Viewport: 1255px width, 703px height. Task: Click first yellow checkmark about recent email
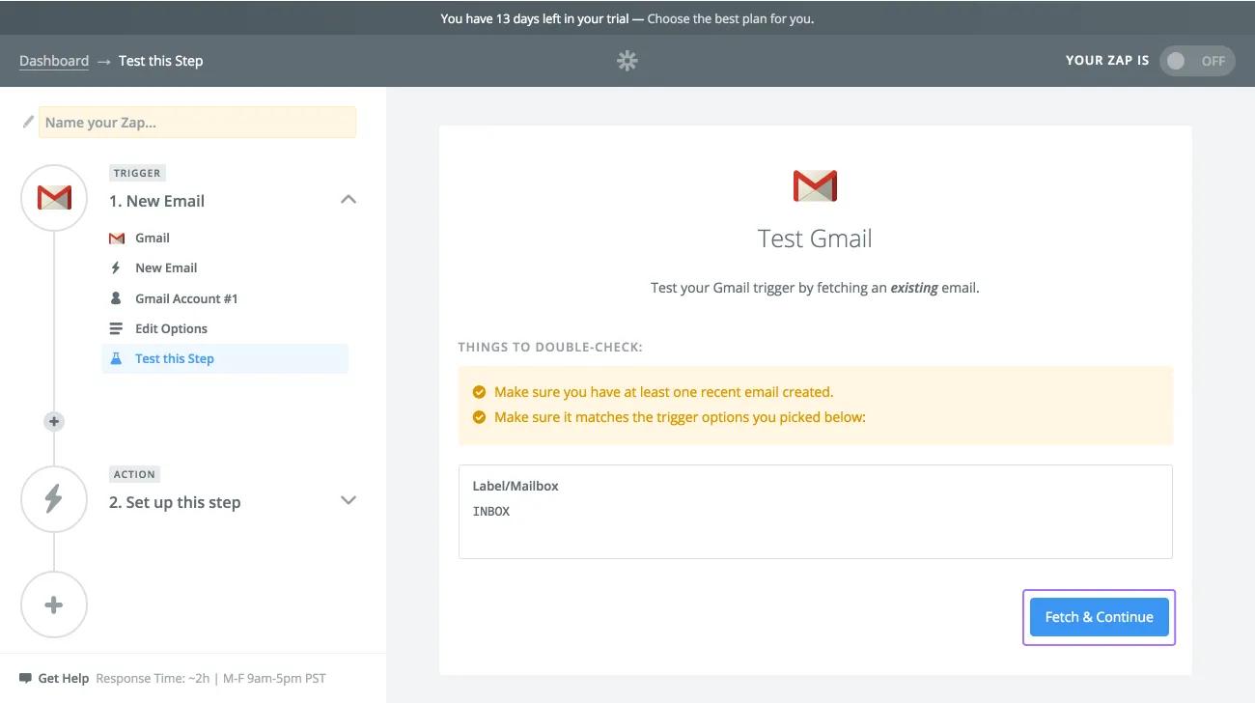click(478, 392)
